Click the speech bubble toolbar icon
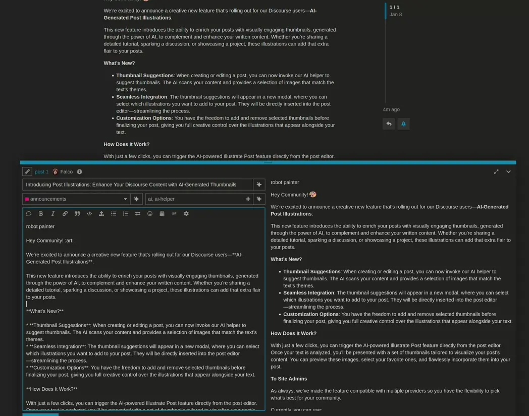 [x=29, y=213]
